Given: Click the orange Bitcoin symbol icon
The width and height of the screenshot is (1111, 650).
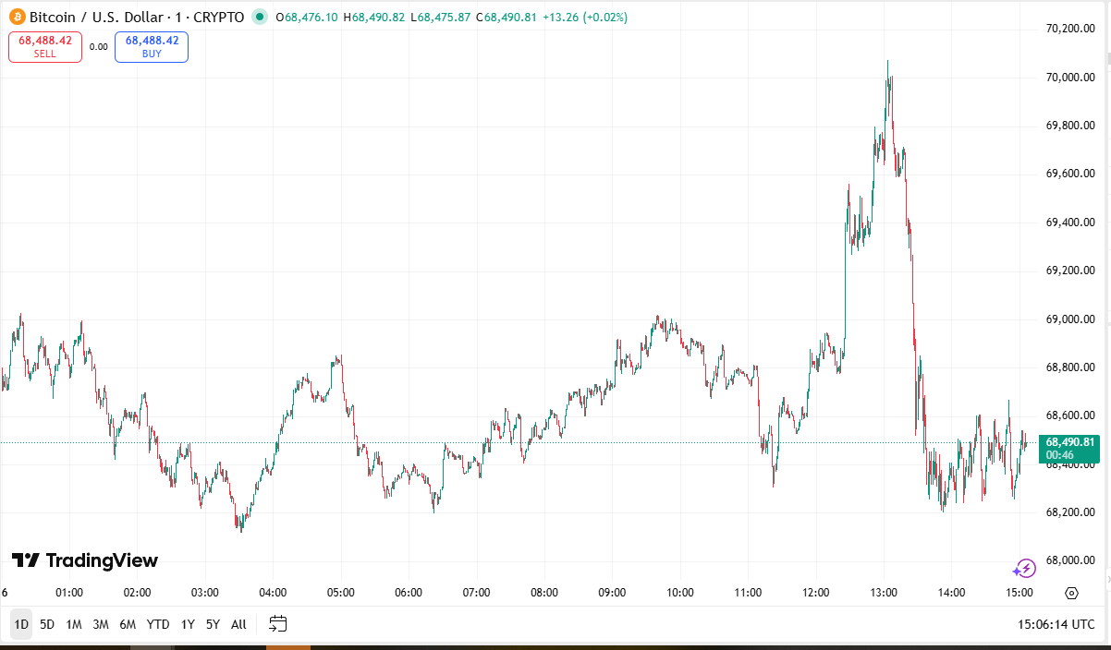Looking at the screenshot, I should [18, 17].
